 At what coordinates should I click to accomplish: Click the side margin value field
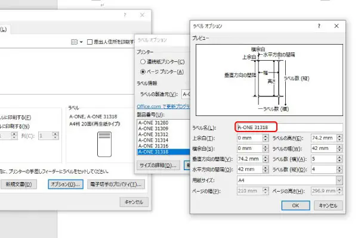coord(249,149)
